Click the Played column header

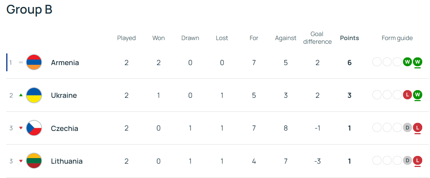(126, 38)
